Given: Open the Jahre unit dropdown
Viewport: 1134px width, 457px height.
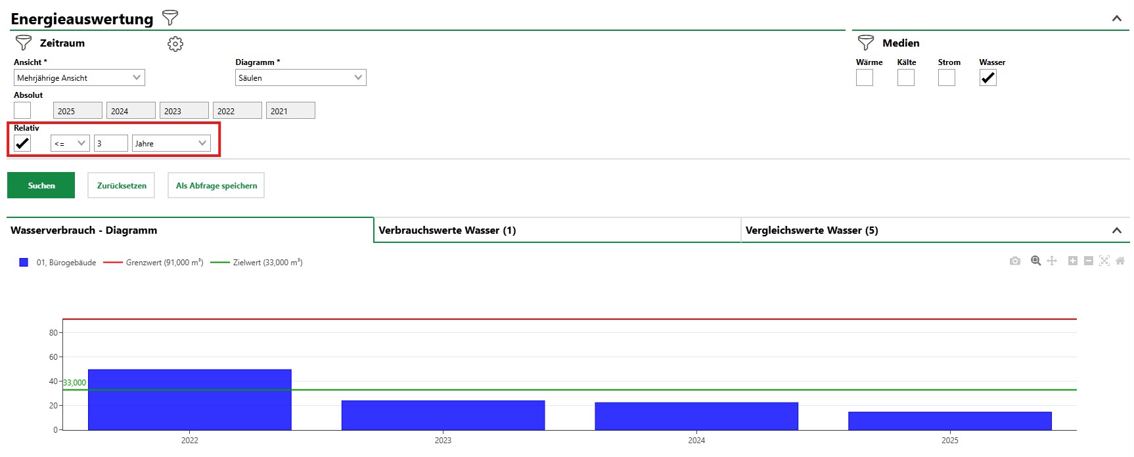Looking at the screenshot, I should (171, 143).
